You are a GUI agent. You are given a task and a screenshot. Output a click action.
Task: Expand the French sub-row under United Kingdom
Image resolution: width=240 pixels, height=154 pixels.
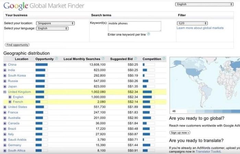10,102
